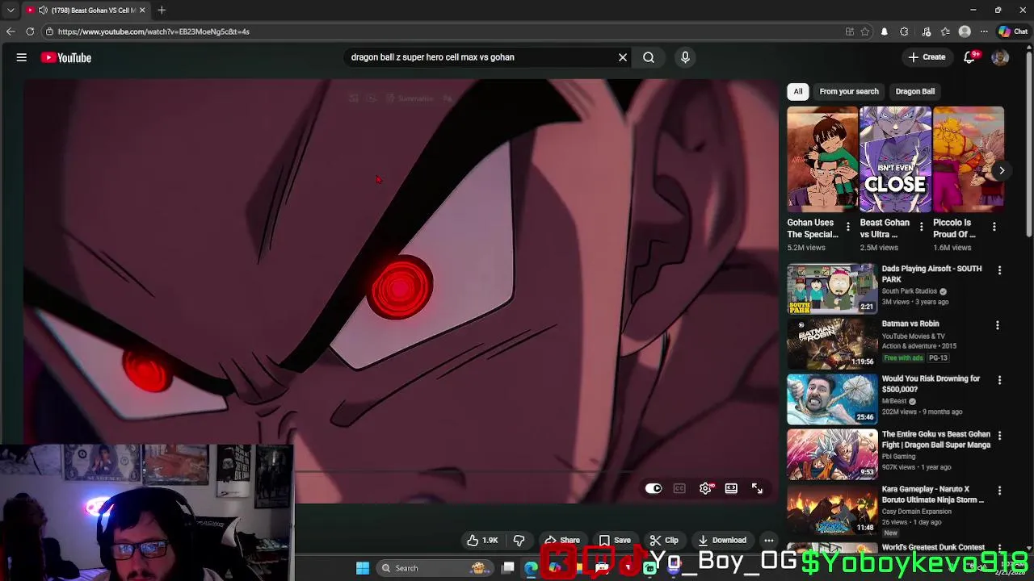Open Kara Gameplay - Naruto X Boruto video

tap(933, 495)
